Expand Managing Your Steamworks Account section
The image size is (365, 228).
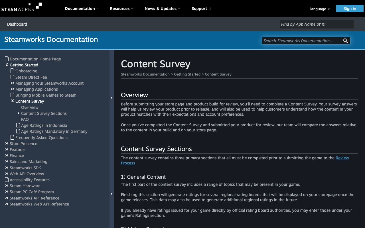point(13,83)
